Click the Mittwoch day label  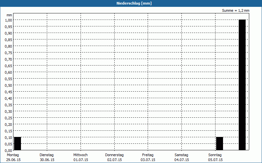[80, 155]
